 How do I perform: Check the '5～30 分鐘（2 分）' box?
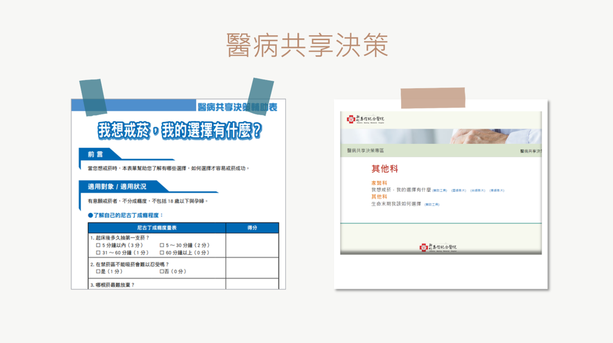coord(162,245)
